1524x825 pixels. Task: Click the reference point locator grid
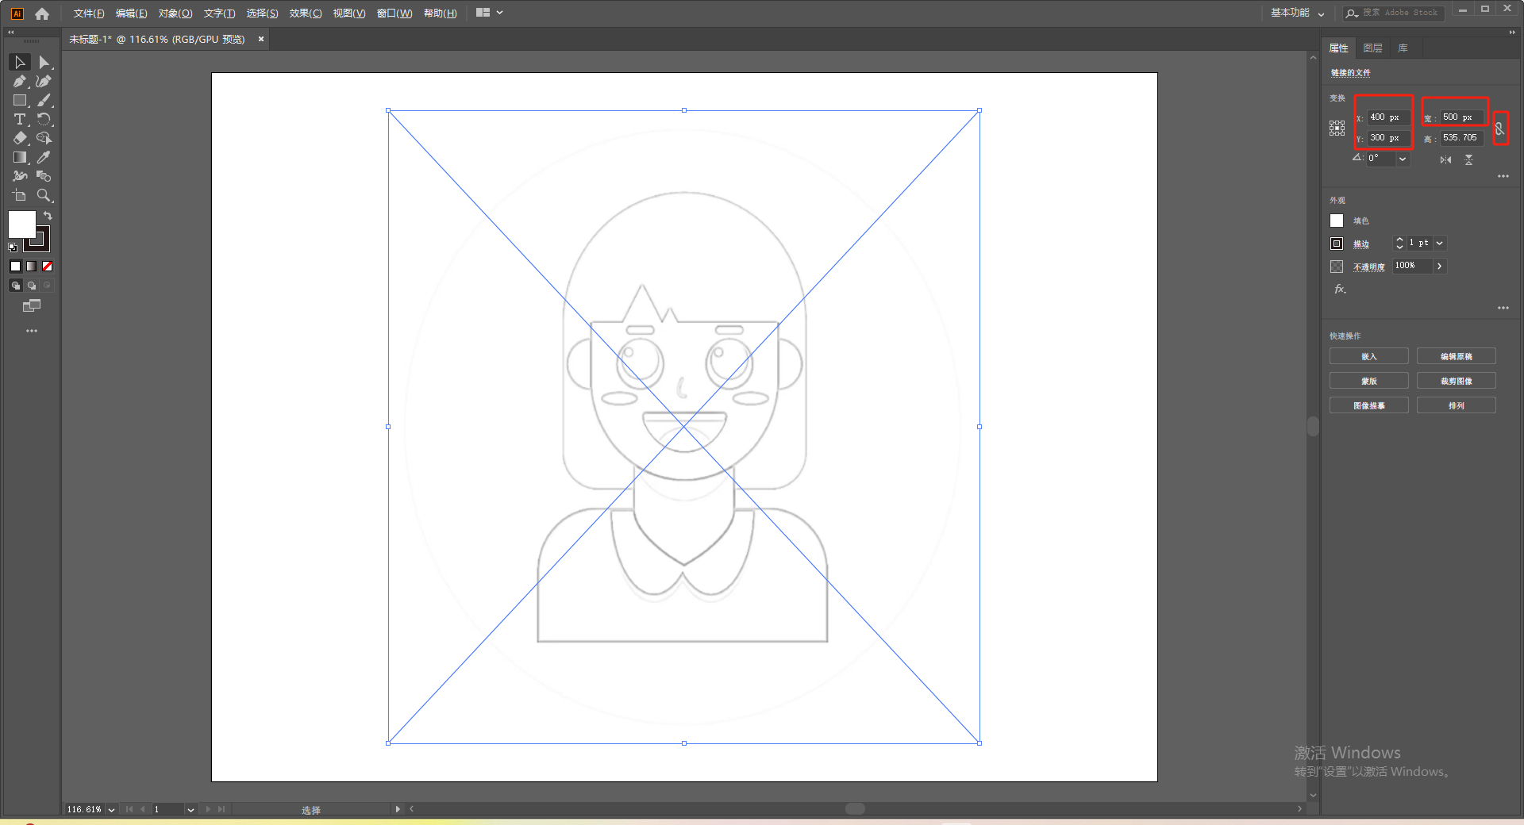point(1337,129)
